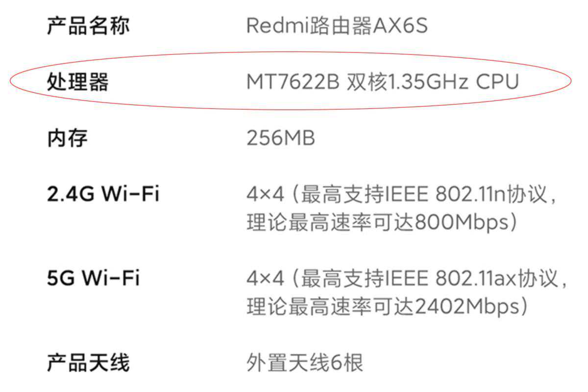Click the 产品天线 label
The height and width of the screenshot is (392, 588).
(88, 364)
